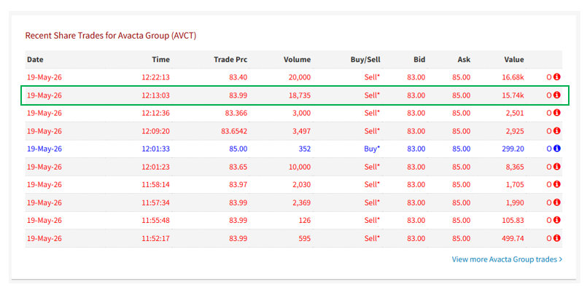Click the Buy* cell at 12:01:33
587x287 pixels.
tap(372, 149)
